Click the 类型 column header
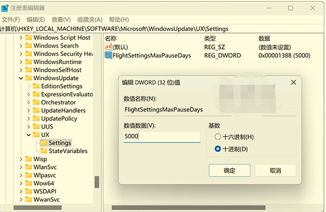The image size is (326, 212). coord(210,39)
